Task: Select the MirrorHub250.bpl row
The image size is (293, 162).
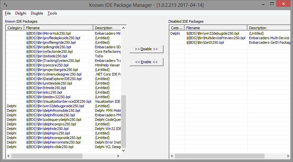Action: click(63, 33)
